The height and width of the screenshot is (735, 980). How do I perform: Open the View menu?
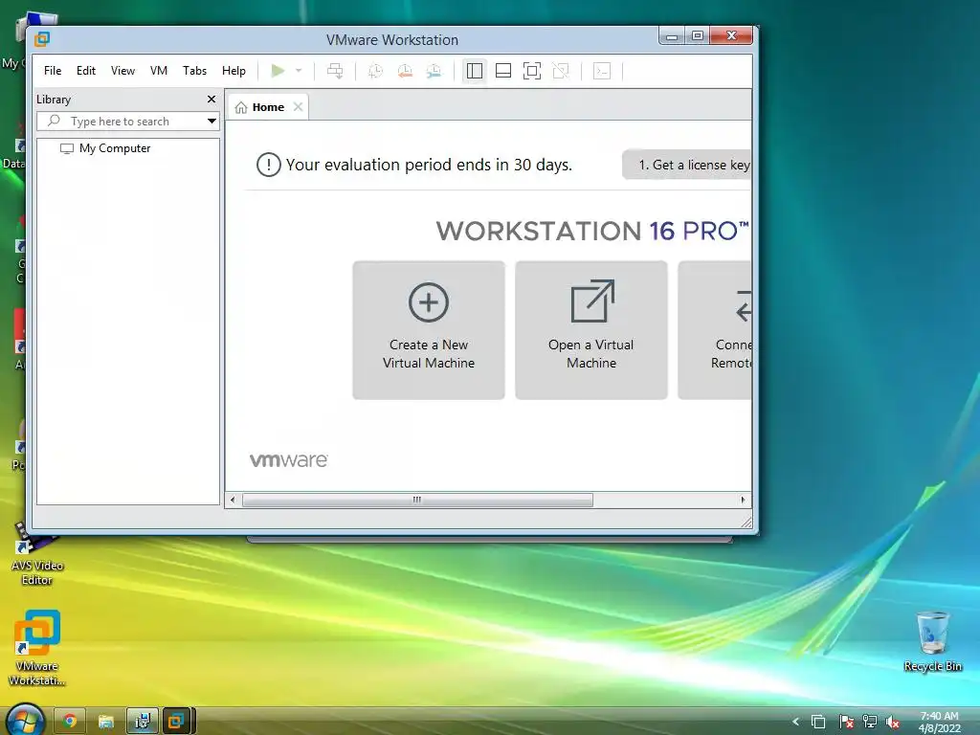[x=122, y=71]
